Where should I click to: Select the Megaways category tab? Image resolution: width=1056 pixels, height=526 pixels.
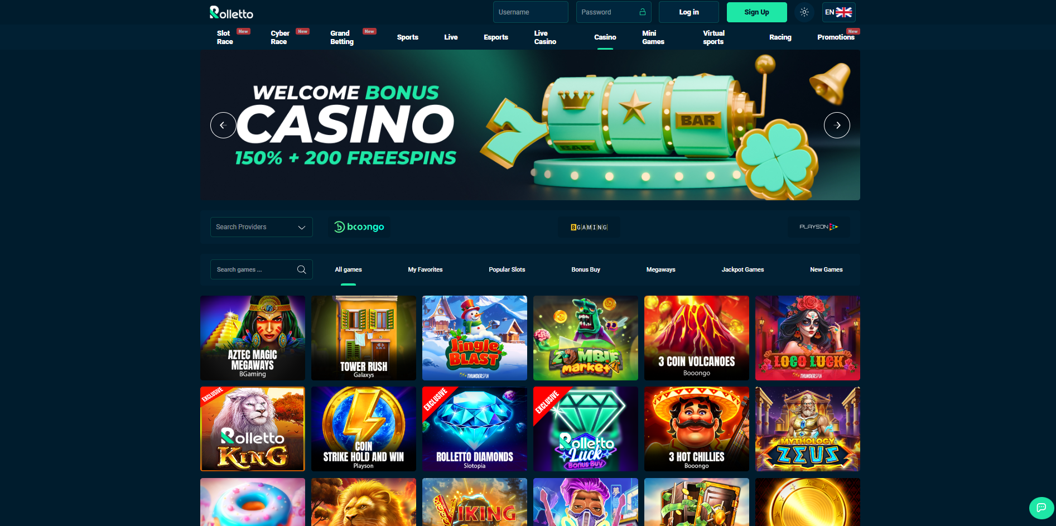click(660, 269)
